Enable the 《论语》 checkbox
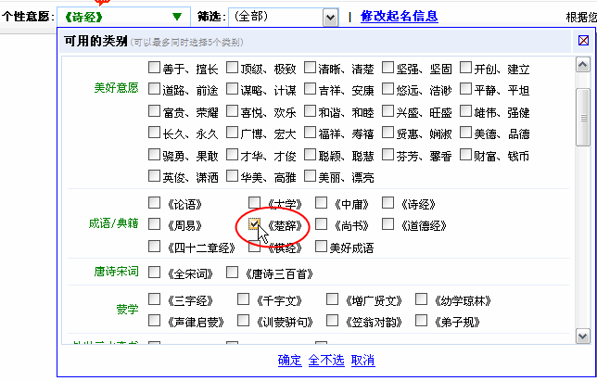This screenshot has width=597, height=381. [x=155, y=202]
